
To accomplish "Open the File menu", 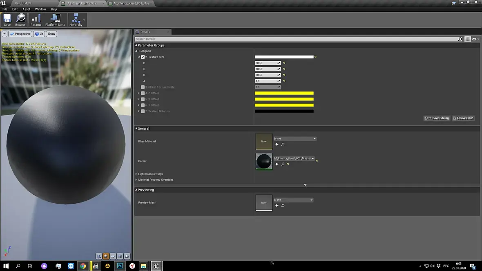I will coord(5,9).
